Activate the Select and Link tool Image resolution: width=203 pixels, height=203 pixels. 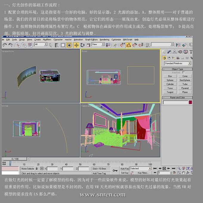(x=18, y=45)
